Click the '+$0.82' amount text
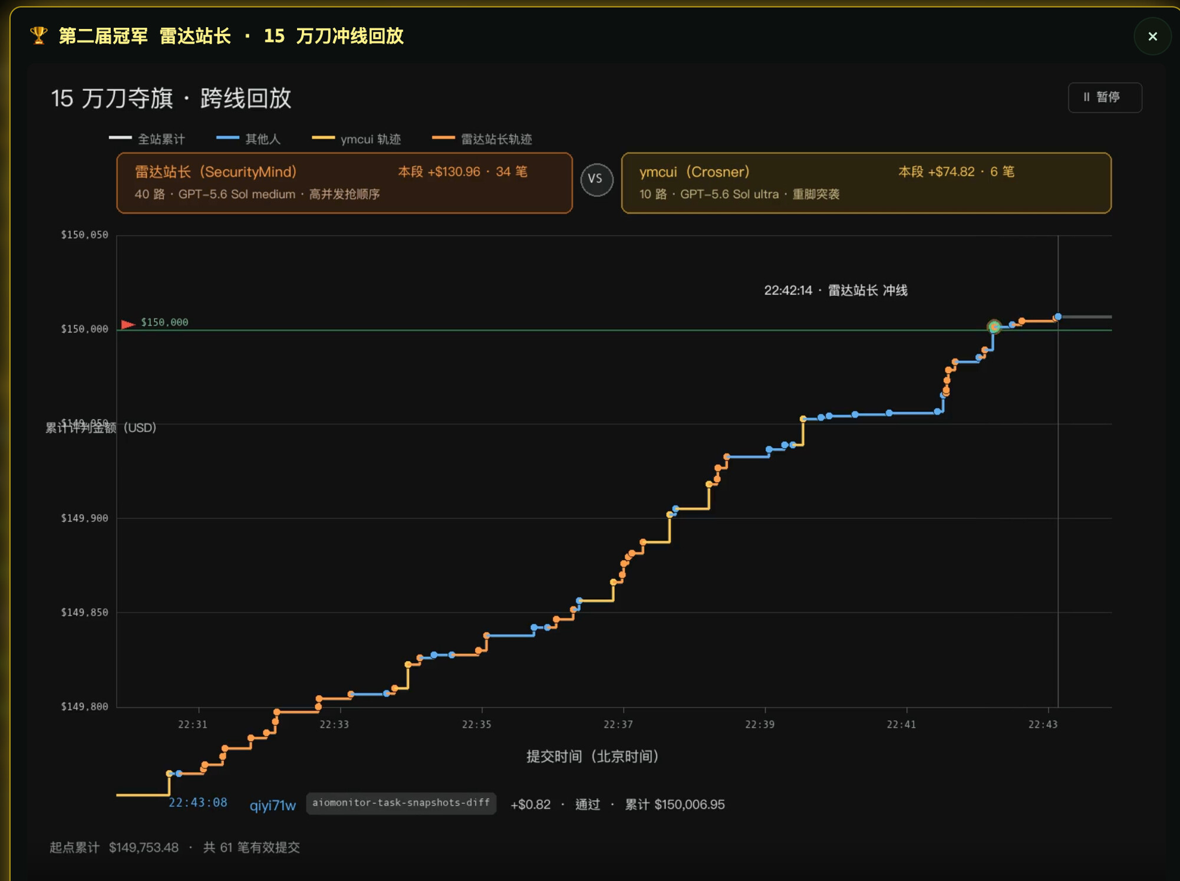 coord(530,804)
